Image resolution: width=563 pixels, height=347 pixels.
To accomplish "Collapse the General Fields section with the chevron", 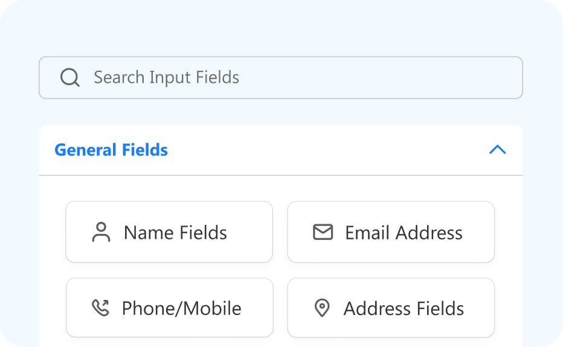I will tap(497, 150).
